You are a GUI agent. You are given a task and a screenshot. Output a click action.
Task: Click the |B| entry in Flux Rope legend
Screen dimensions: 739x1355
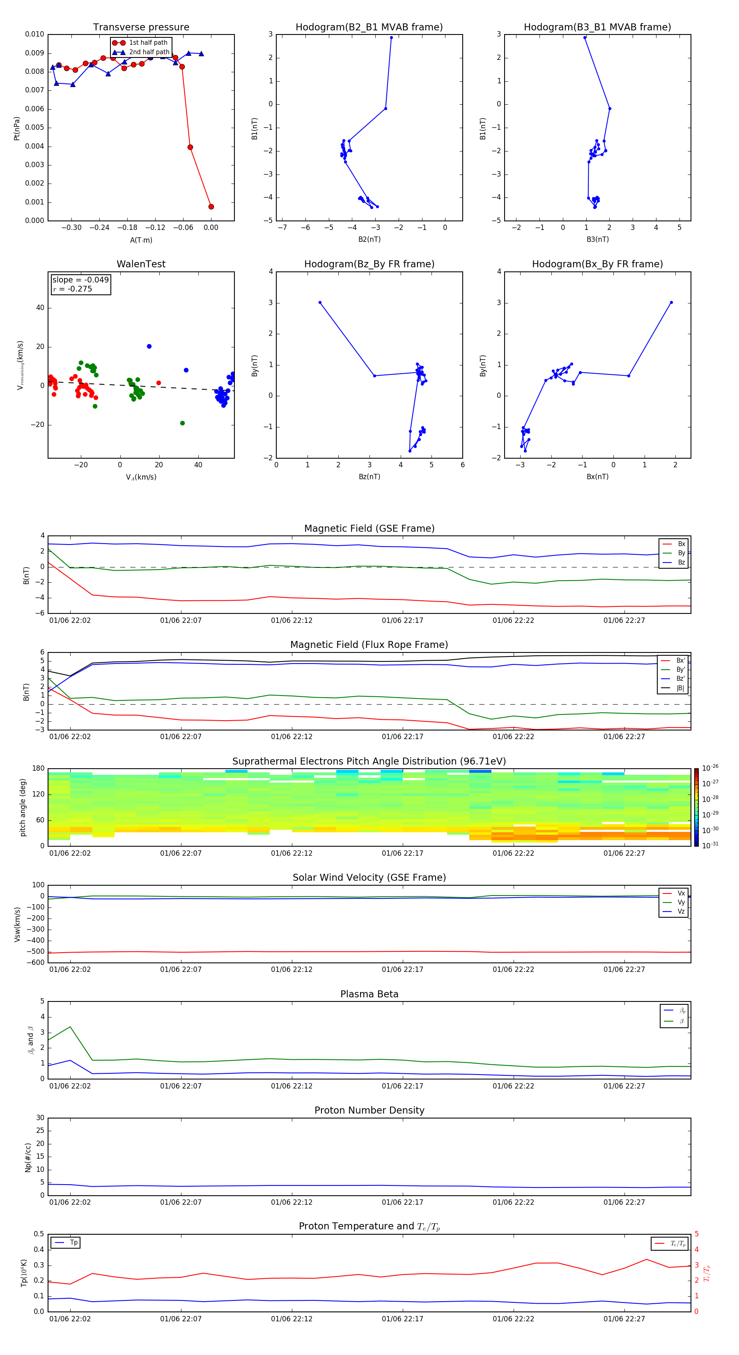pyautogui.click(x=673, y=688)
